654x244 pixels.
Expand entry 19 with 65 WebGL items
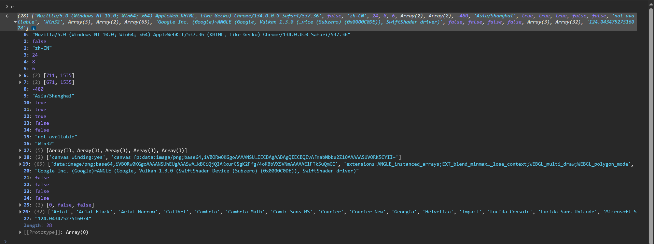pos(20,164)
